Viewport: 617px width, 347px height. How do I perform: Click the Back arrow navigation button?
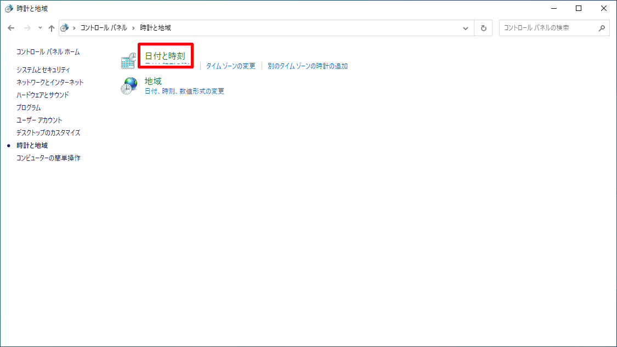tap(11, 28)
